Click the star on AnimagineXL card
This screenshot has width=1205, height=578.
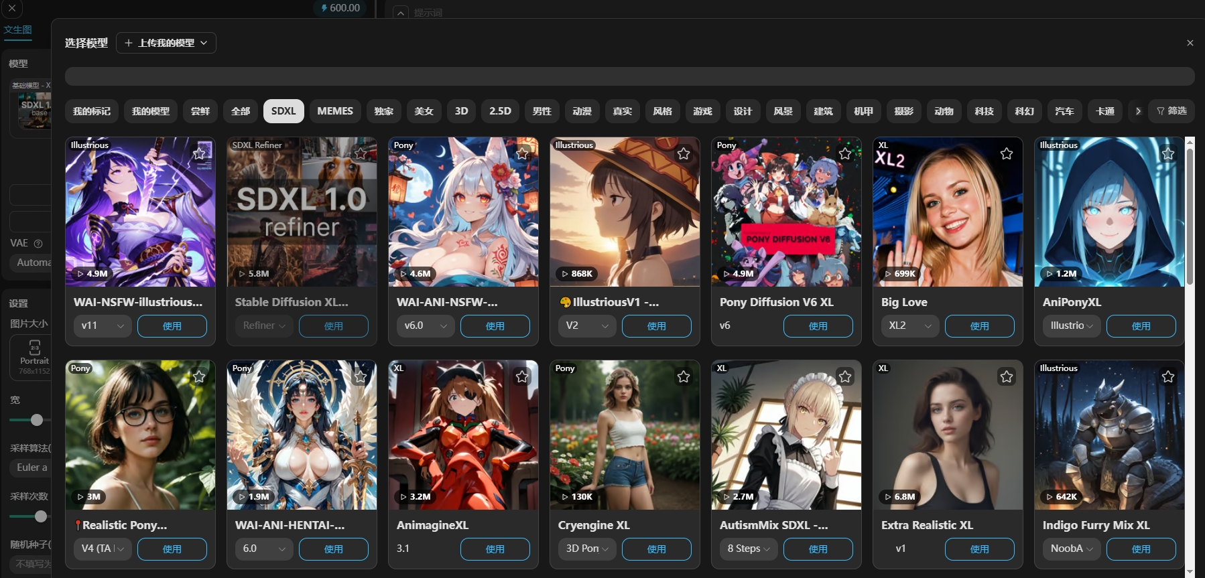click(x=522, y=376)
